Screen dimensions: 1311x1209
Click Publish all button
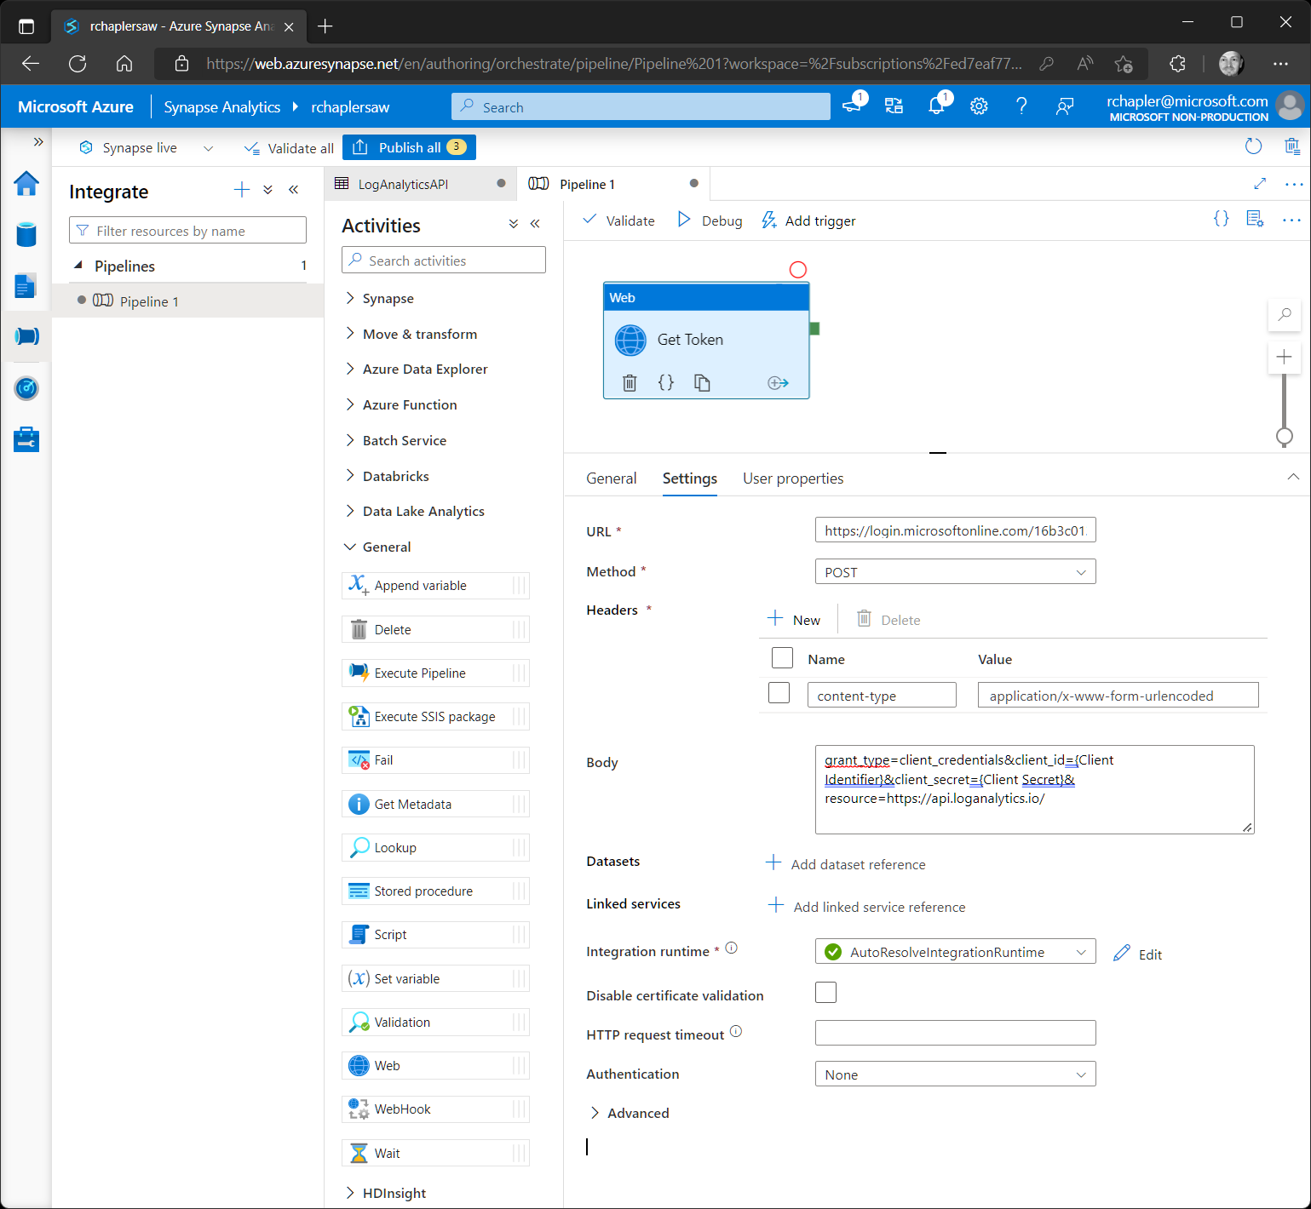[x=409, y=147]
